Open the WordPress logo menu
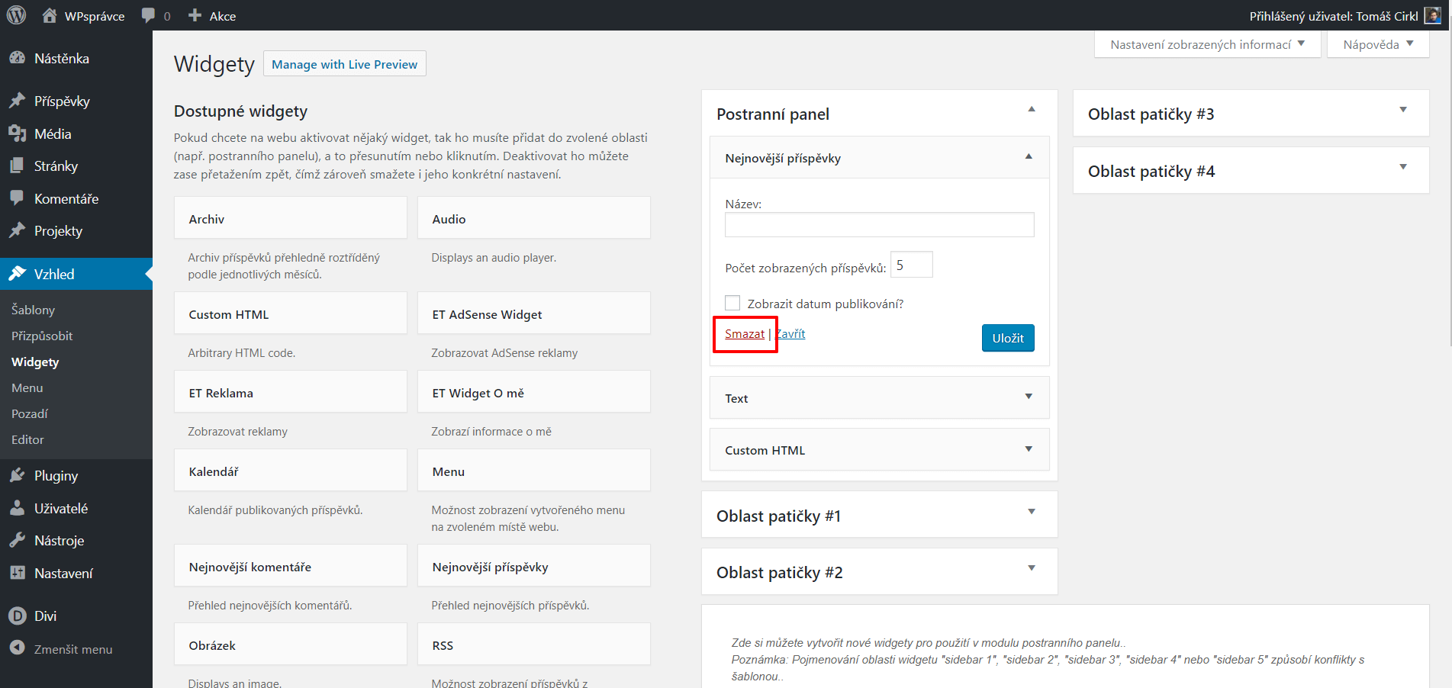 click(17, 15)
